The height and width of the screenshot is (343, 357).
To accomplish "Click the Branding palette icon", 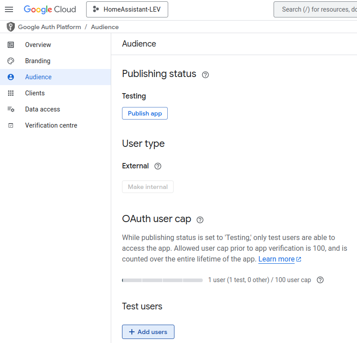I will tap(11, 61).
